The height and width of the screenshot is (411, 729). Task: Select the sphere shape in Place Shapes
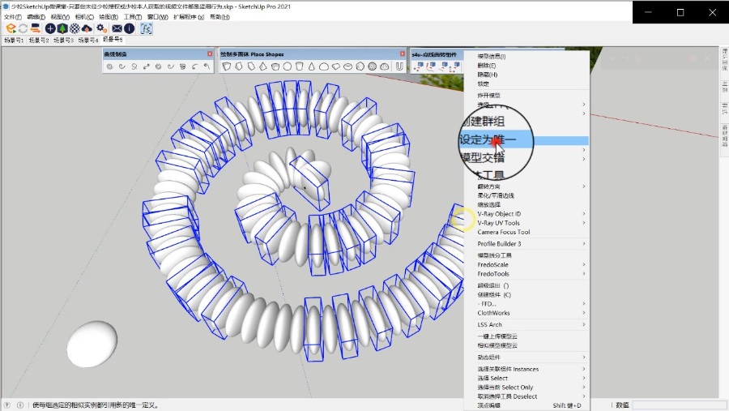point(288,66)
